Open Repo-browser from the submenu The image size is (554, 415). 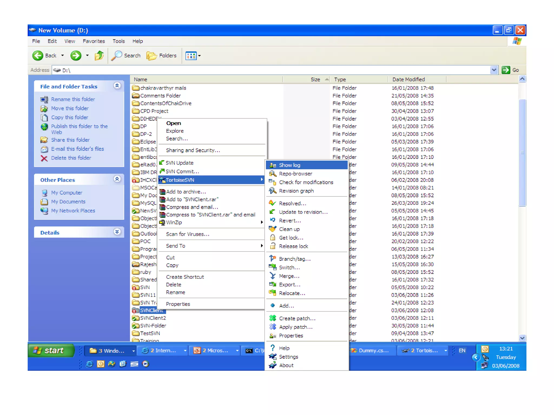[295, 174]
